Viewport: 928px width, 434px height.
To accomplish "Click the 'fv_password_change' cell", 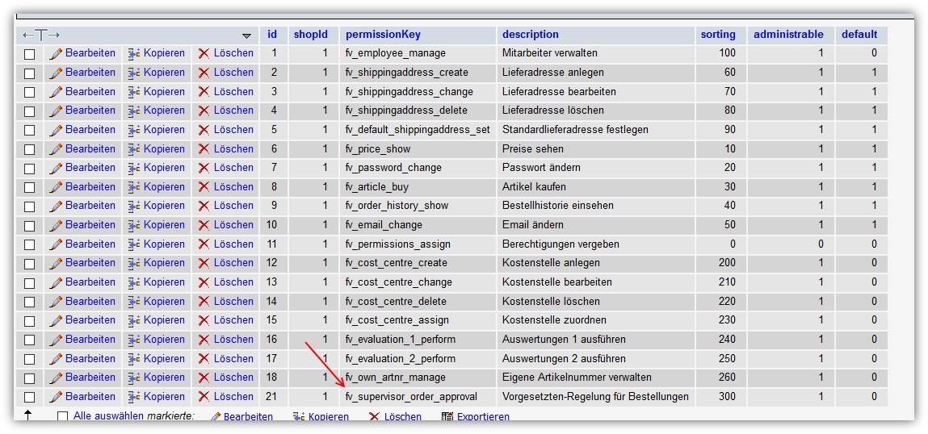I will pos(418,168).
